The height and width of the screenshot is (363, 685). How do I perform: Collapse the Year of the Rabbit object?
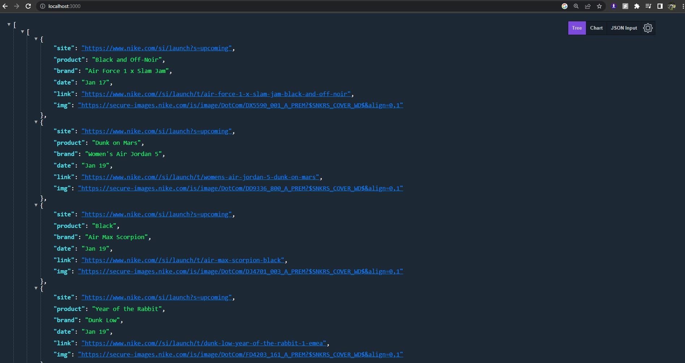(x=36, y=288)
